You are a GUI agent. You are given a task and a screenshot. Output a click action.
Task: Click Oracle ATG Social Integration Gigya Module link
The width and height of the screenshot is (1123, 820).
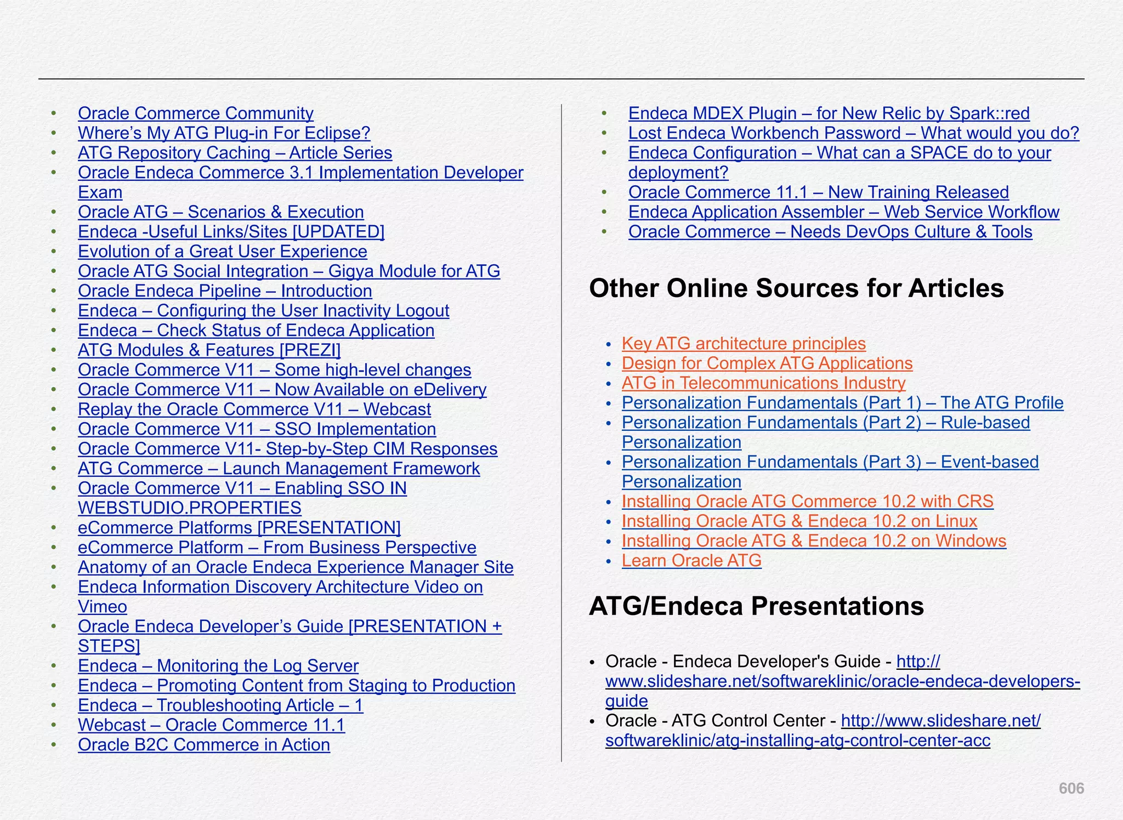[x=289, y=271]
